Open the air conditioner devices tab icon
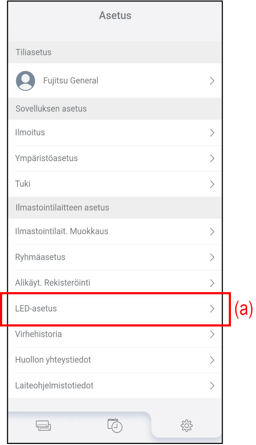Image resolution: width=256 pixels, height=445 pixels. (x=43, y=426)
